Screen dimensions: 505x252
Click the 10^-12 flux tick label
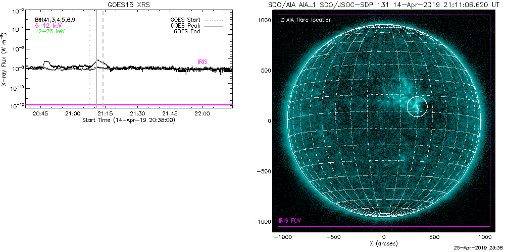17,107
